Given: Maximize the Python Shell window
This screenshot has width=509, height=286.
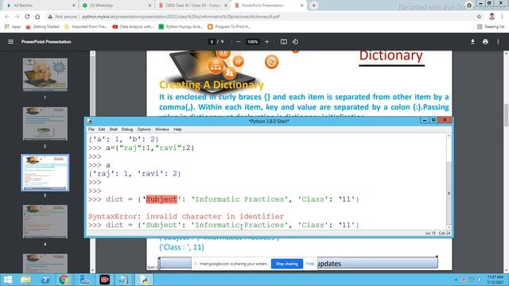Looking at the screenshot, I should coord(433,120).
